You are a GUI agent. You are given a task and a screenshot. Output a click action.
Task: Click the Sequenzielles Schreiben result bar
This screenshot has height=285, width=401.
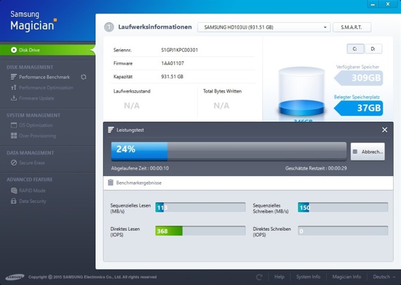click(x=343, y=207)
